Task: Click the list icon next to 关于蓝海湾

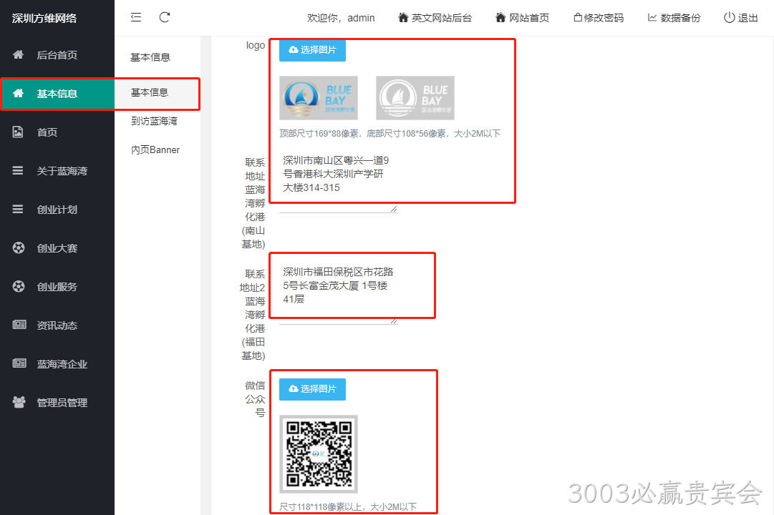Action: click(x=18, y=171)
